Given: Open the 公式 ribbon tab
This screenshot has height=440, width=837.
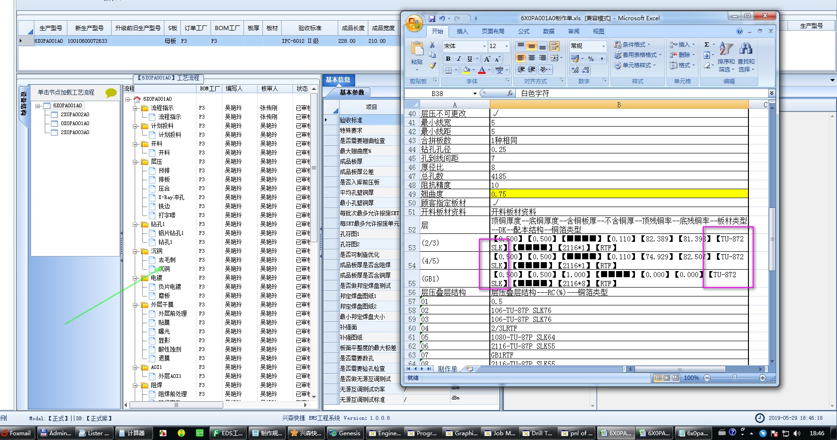Looking at the screenshot, I should pyautogui.click(x=524, y=32).
